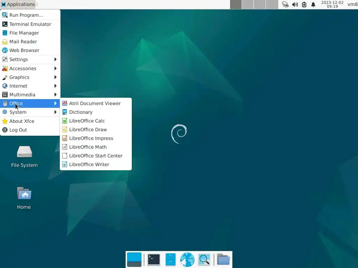Viewport: 358px width, 268px height.
Task: Open LibreOffice Start Center
Action: [96, 156]
